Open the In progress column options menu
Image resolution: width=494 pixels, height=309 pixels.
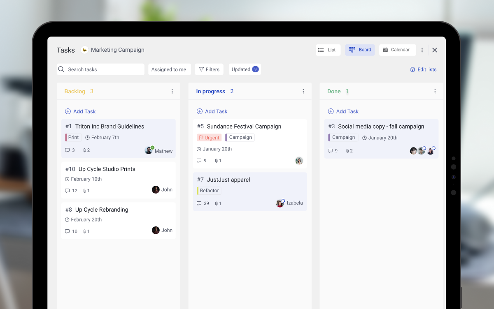303,91
